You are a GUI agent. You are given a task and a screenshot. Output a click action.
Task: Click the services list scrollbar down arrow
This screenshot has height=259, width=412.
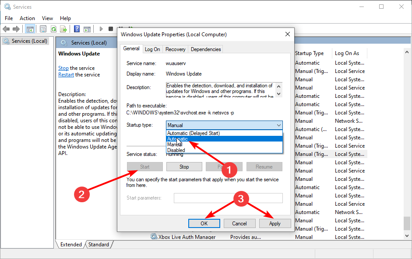[407, 236]
